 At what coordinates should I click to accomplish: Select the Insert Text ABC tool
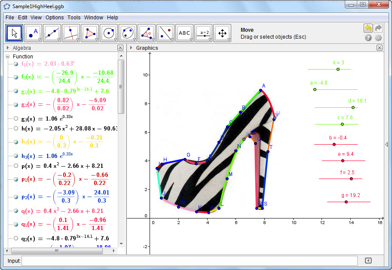click(184, 33)
